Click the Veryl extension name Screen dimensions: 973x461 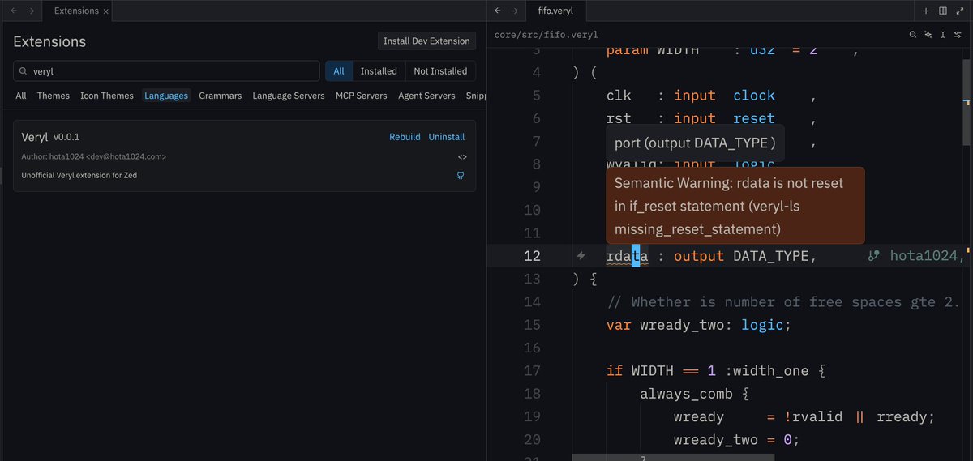point(35,137)
